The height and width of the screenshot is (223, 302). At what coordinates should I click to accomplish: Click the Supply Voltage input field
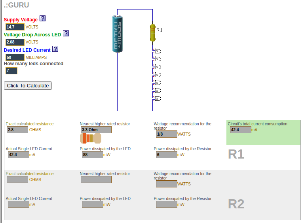(x=15, y=27)
